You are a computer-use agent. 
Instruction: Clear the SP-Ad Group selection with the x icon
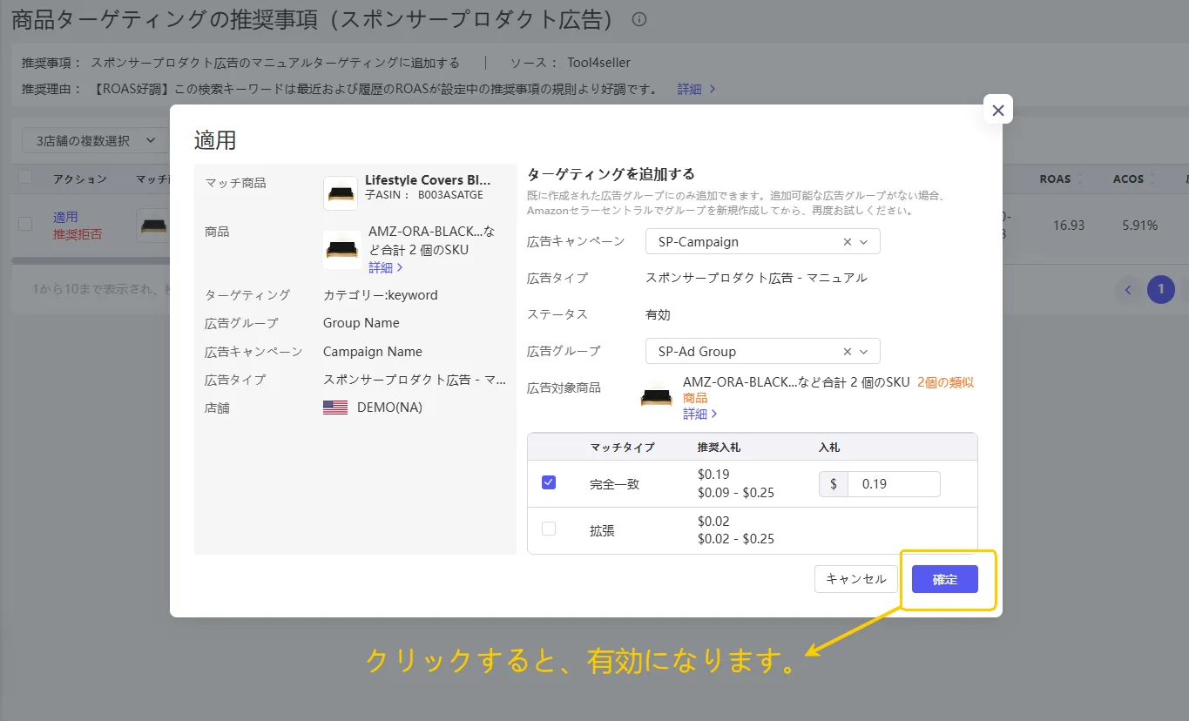click(848, 352)
